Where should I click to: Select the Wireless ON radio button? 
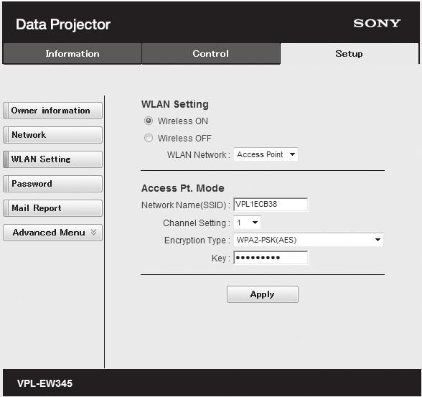pos(149,121)
